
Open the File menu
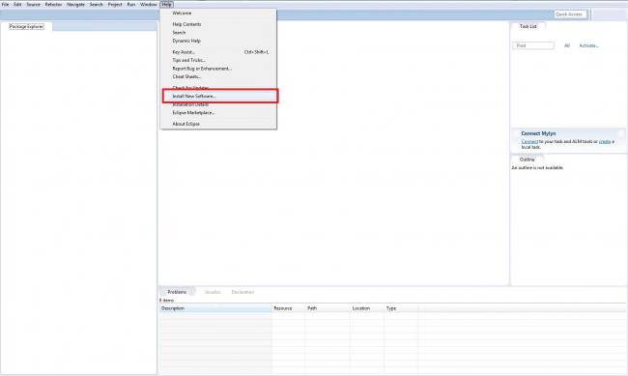tap(5, 5)
